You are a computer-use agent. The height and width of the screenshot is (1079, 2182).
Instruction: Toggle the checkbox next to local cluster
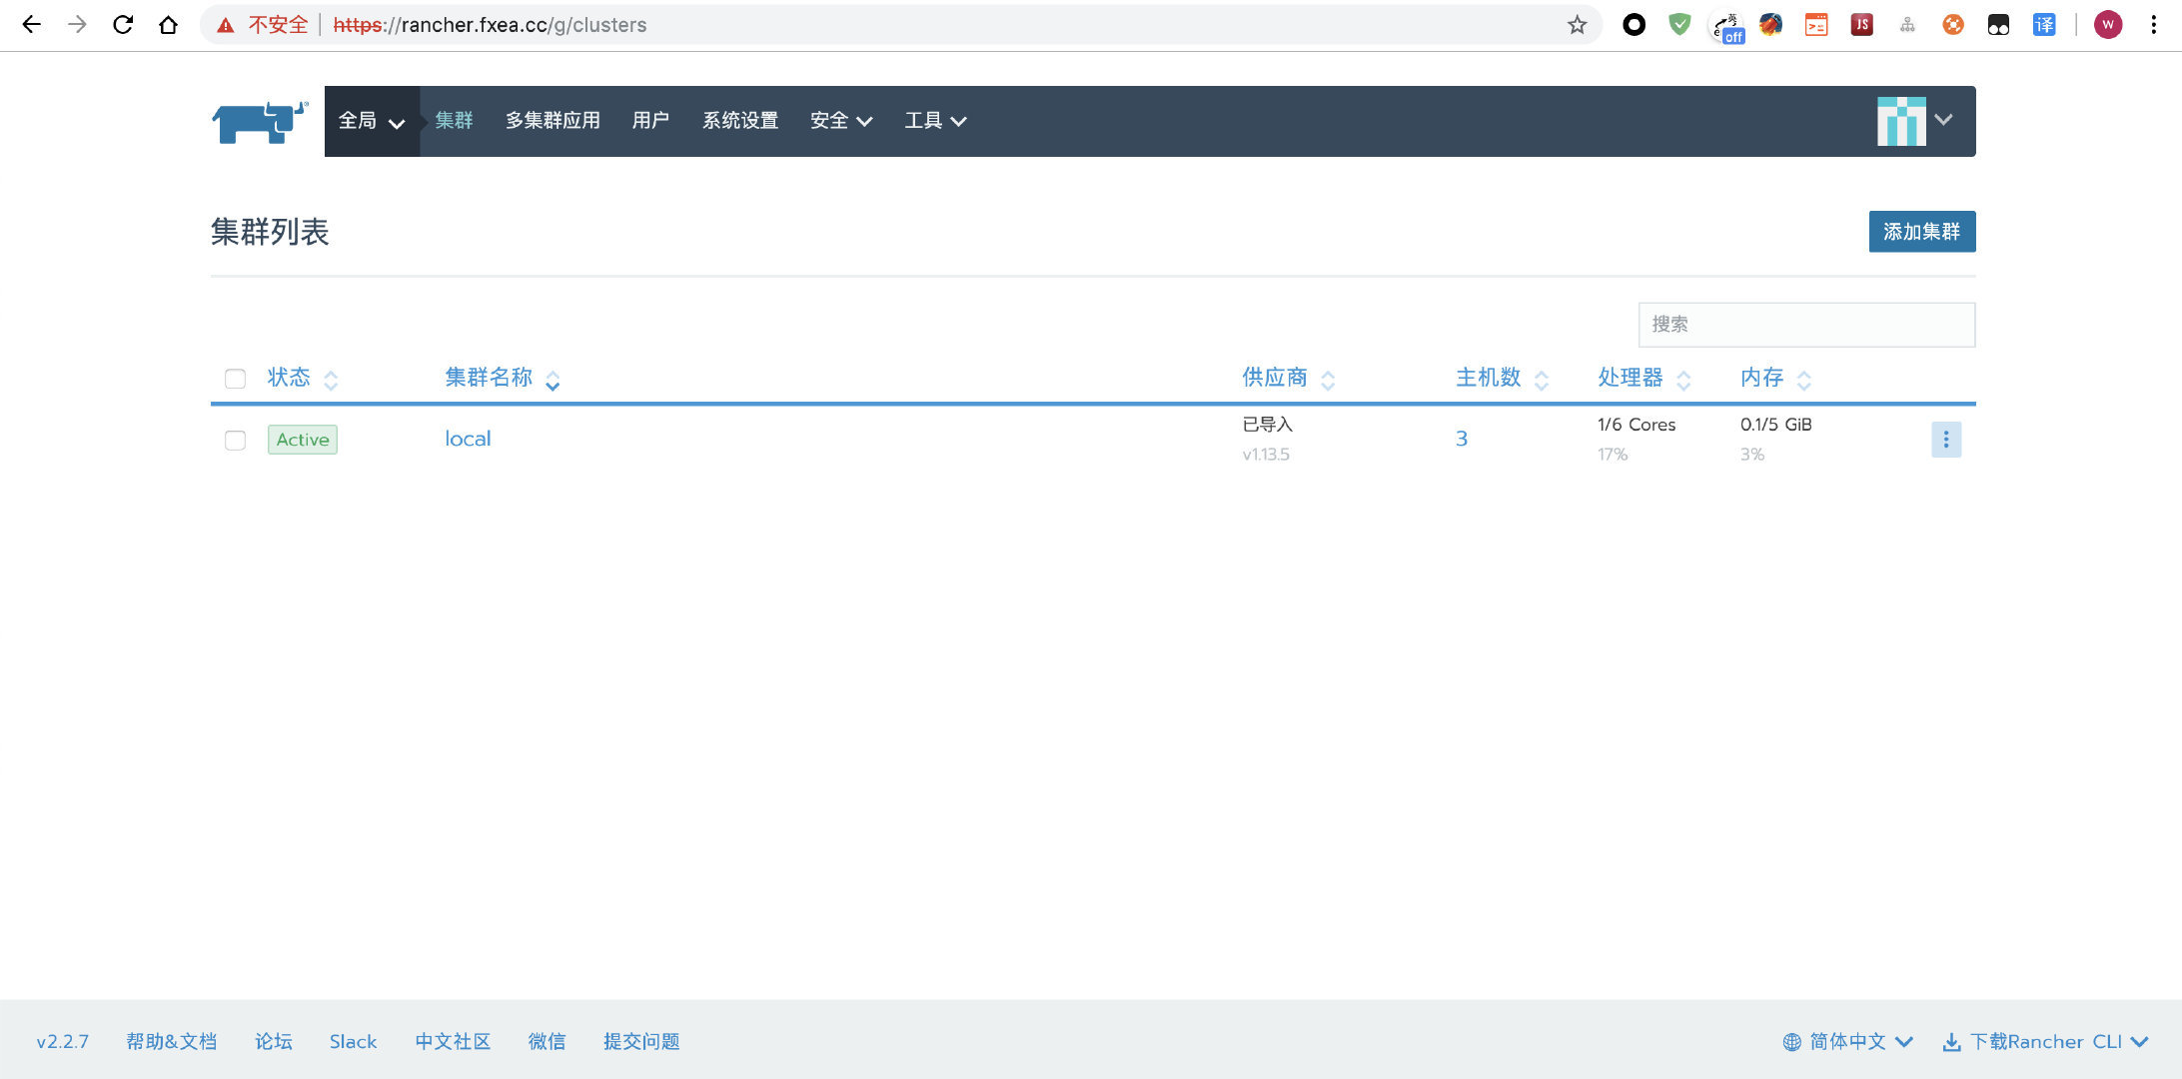[x=234, y=439]
